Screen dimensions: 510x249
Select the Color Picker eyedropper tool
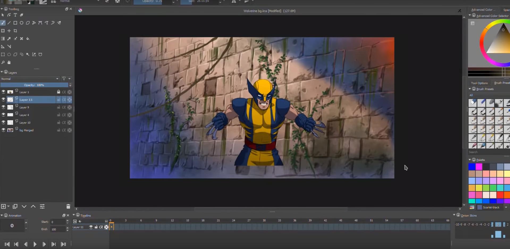[9, 39]
